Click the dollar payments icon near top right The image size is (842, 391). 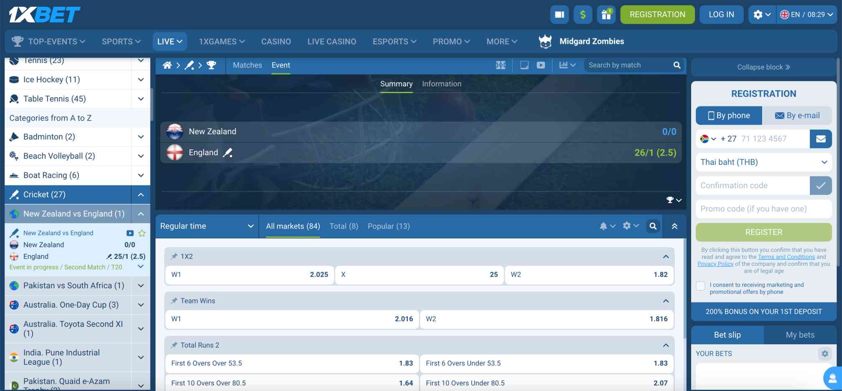(x=583, y=14)
